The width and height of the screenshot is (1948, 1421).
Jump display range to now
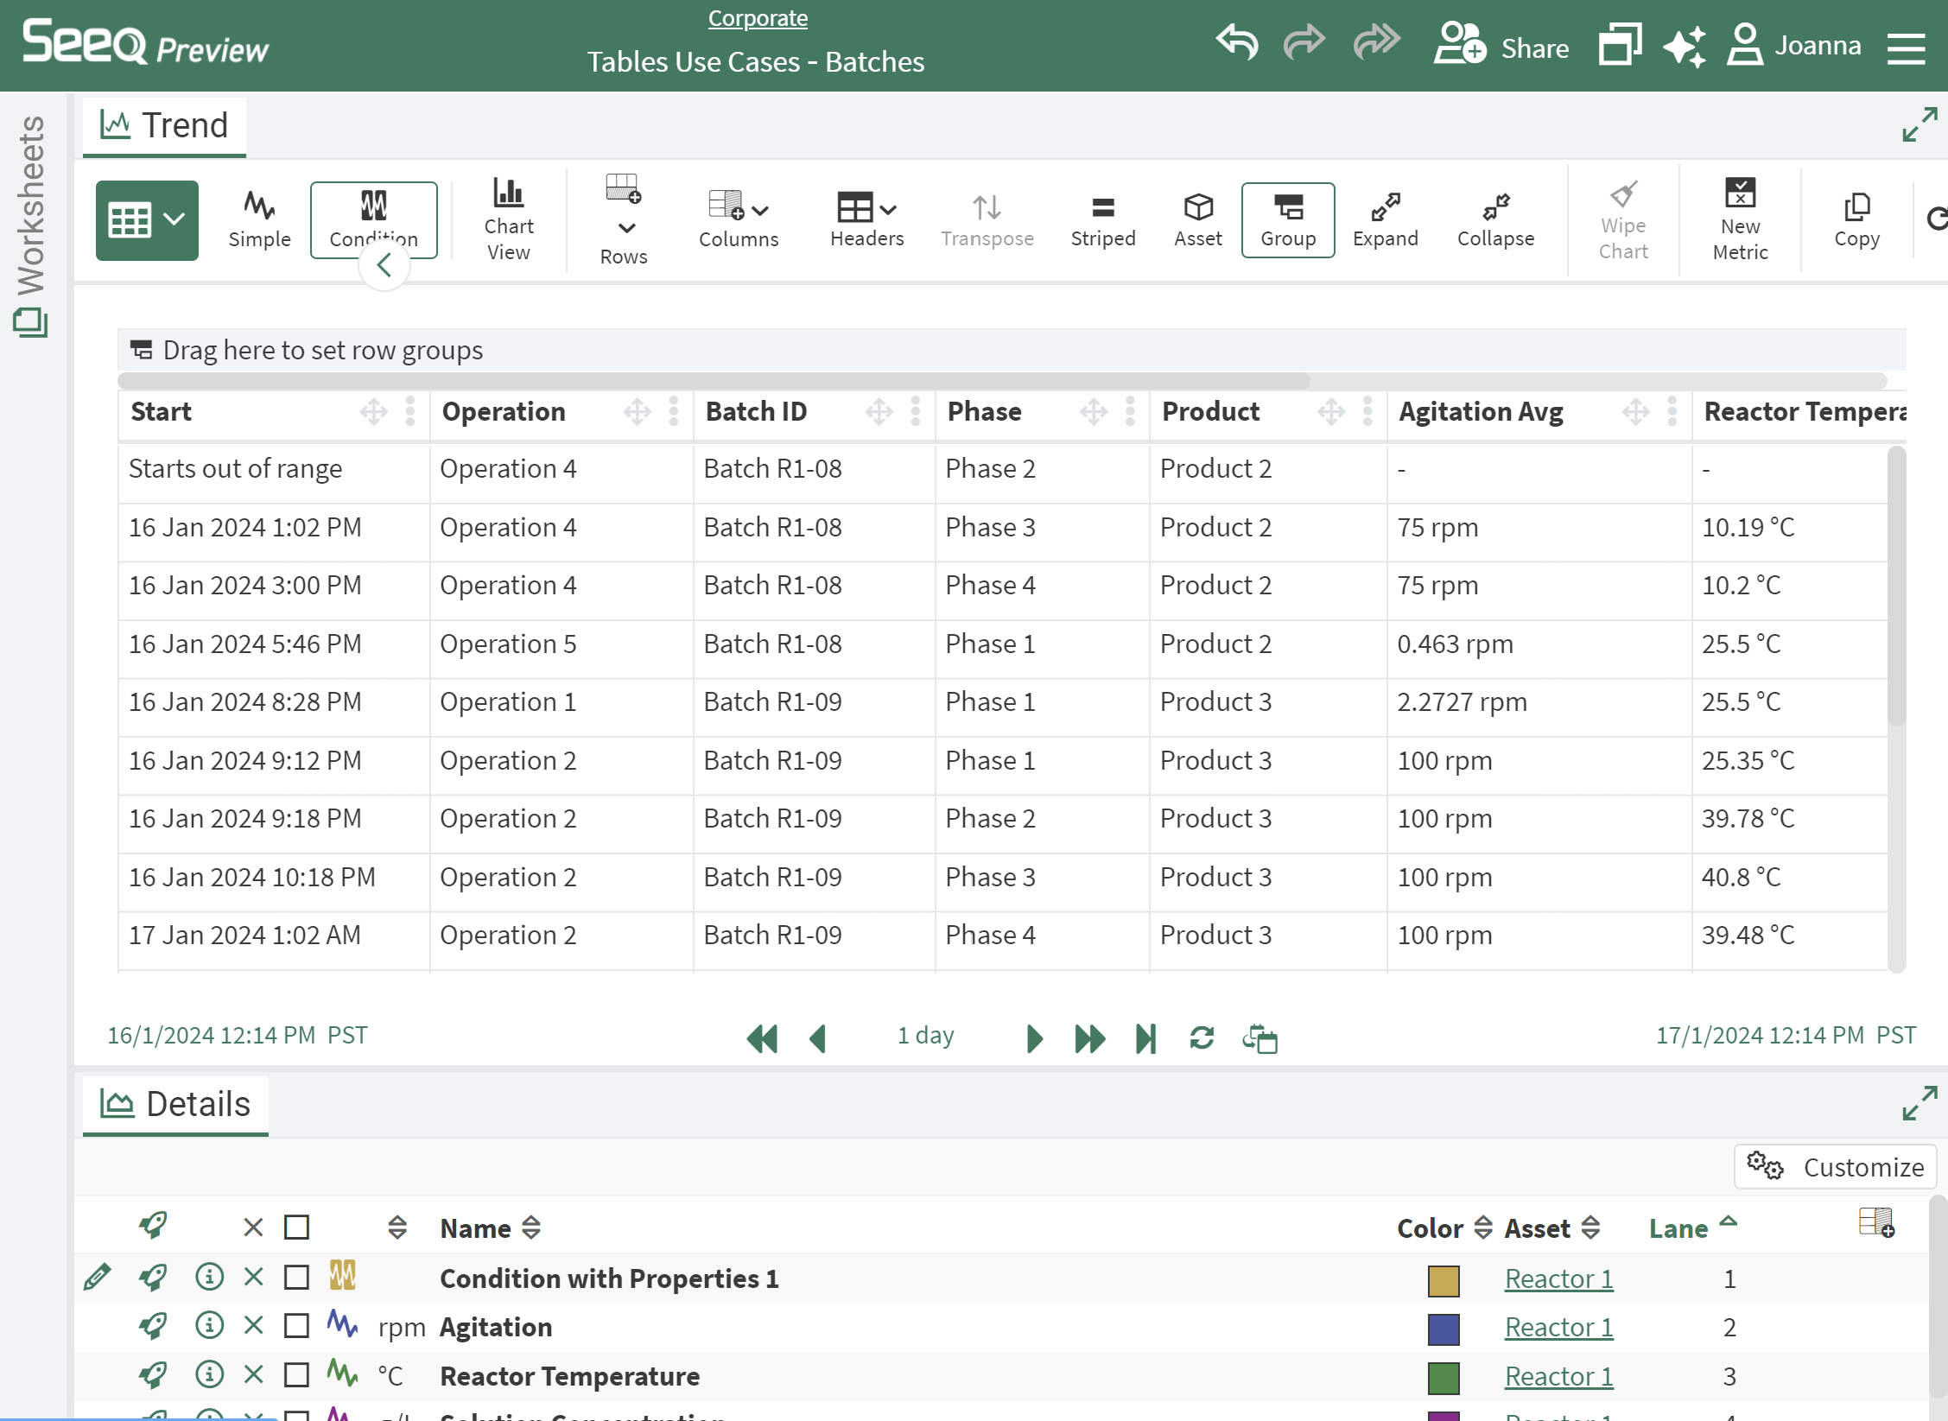pyautogui.click(x=1145, y=1038)
